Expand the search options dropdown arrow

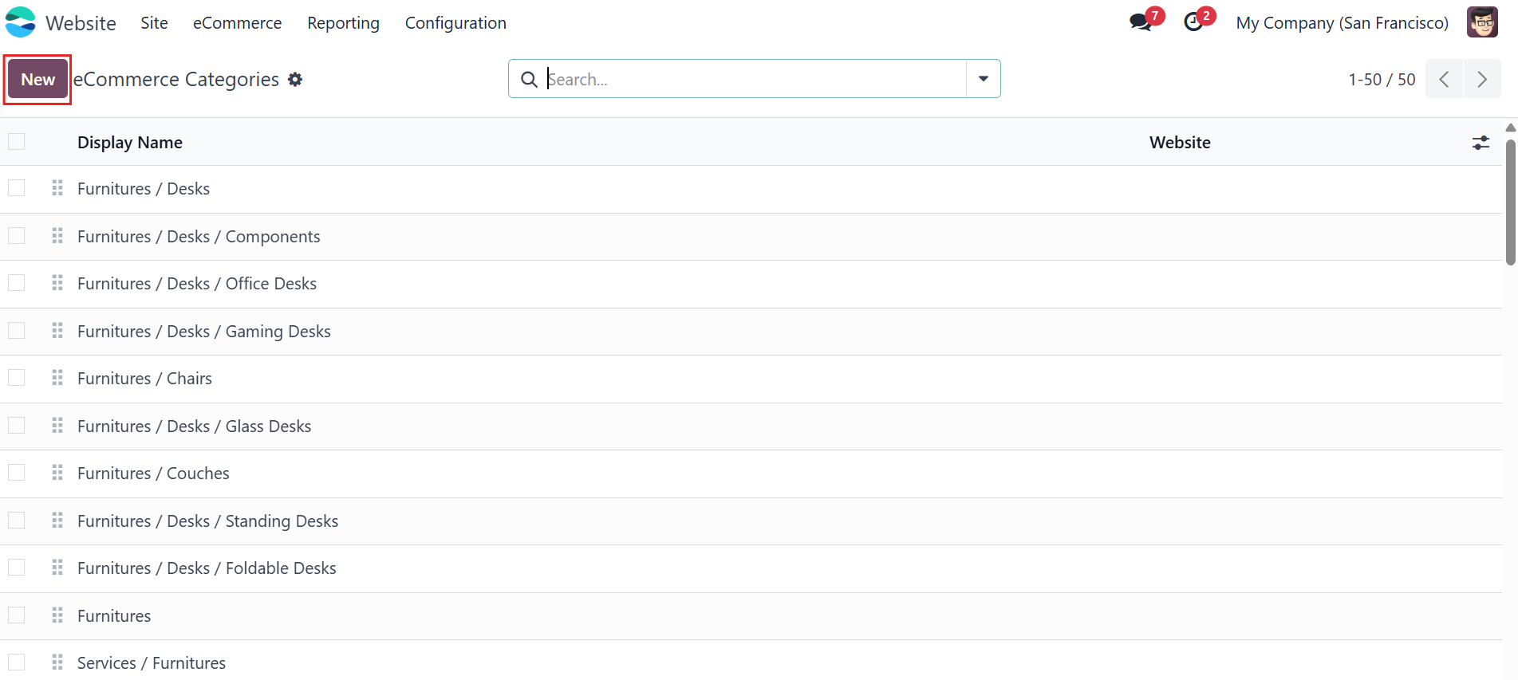[984, 79]
